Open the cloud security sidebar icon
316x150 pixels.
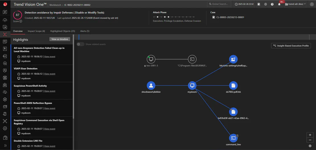coord(5,92)
